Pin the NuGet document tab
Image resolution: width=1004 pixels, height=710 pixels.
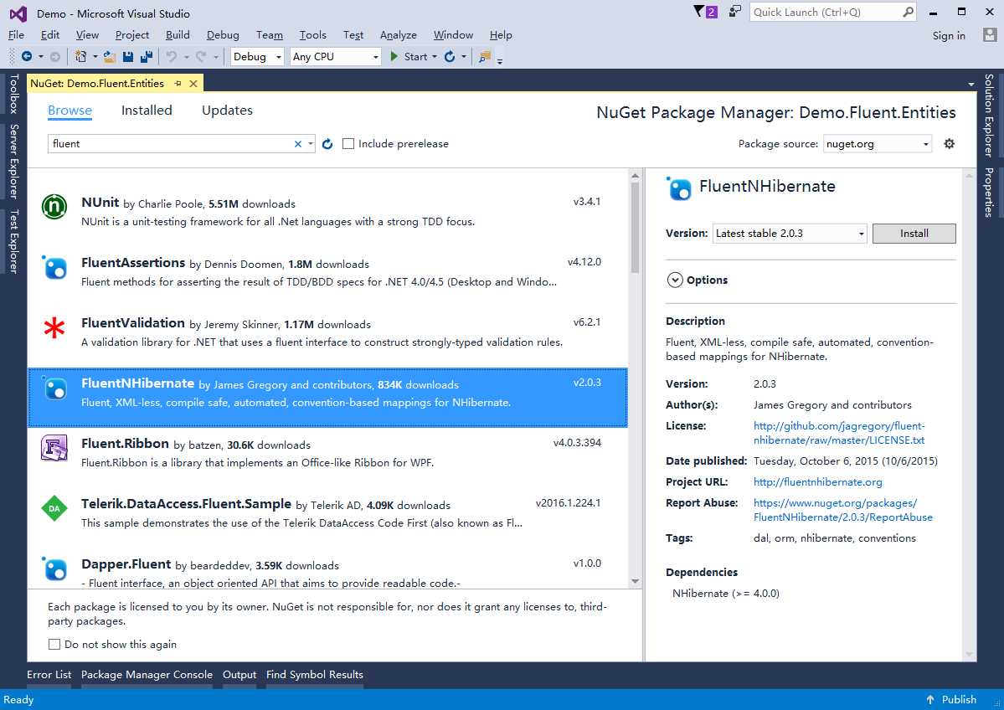click(178, 83)
